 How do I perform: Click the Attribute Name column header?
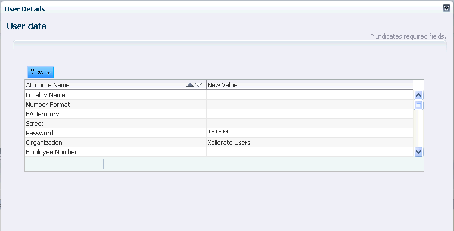(116, 85)
